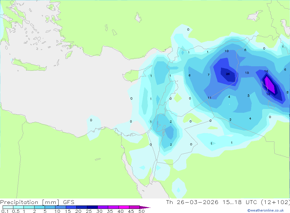This screenshot has height=213, width=290.
Task: Click the 30–35 mm violet legend swatch
Action: click(x=103, y=207)
